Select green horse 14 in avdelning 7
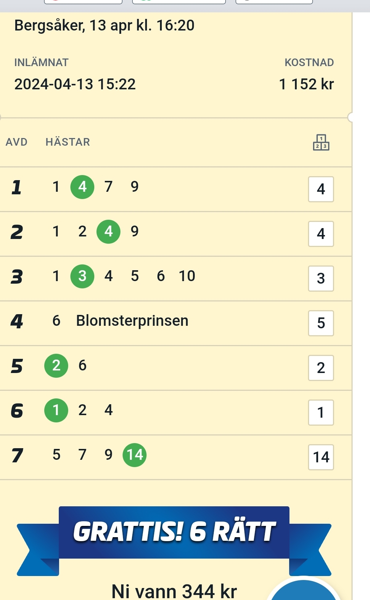370x600 pixels. (x=135, y=455)
